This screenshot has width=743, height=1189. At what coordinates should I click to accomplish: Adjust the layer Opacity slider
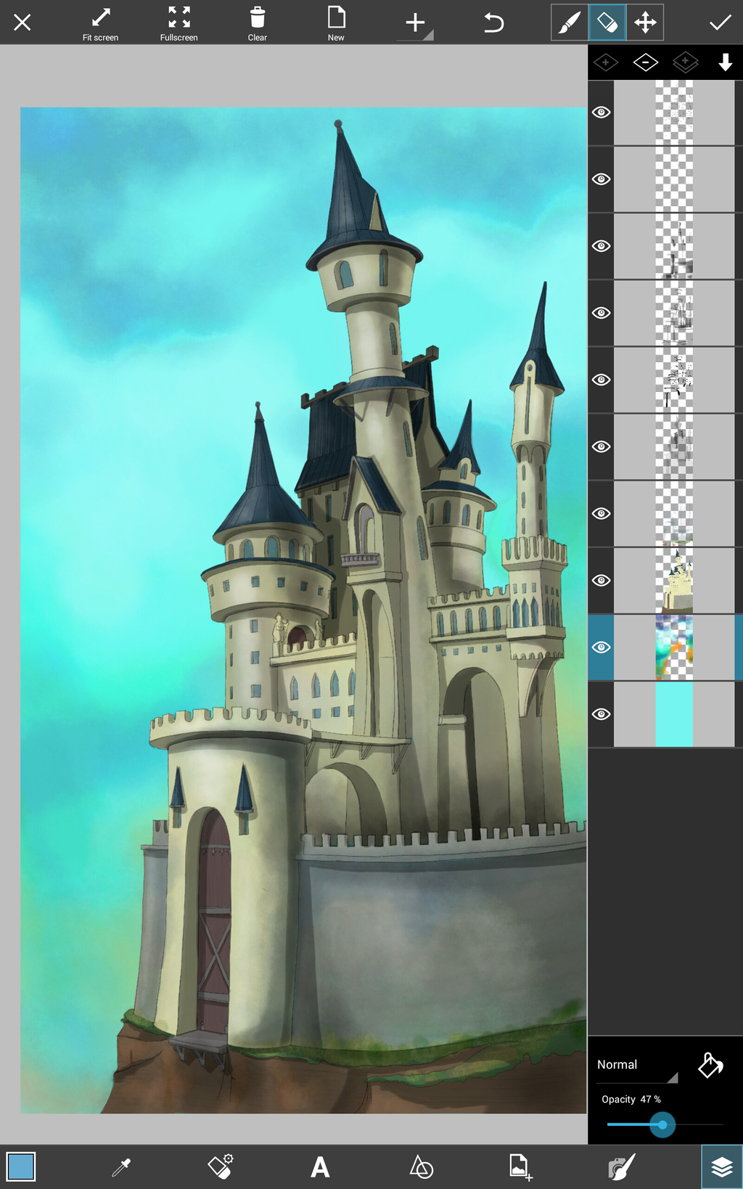tap(665, 1125)
